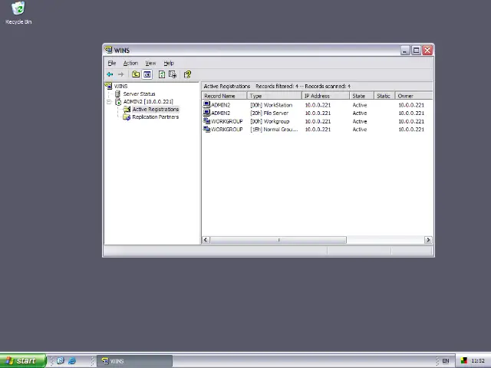Sort by the Type column header
Image resolution: width=491 pixels, height=368 pixels.
click(x=275, y=96)
